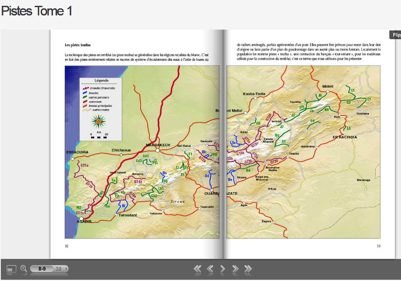The image size is (401, 281).
Task: Click the Tazenakht label on the map
Action: 207,207
